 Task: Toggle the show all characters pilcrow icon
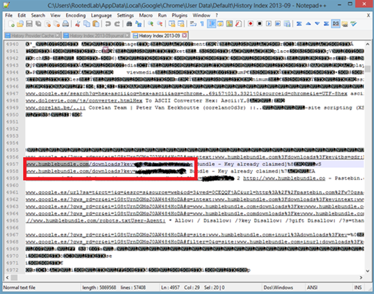tap(202, 24)
